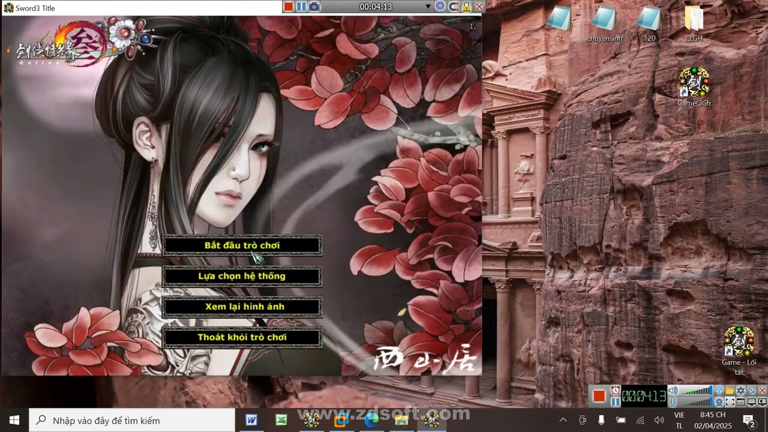Click the taskbar search box
The image size is (768, 432).
[132, 420]
